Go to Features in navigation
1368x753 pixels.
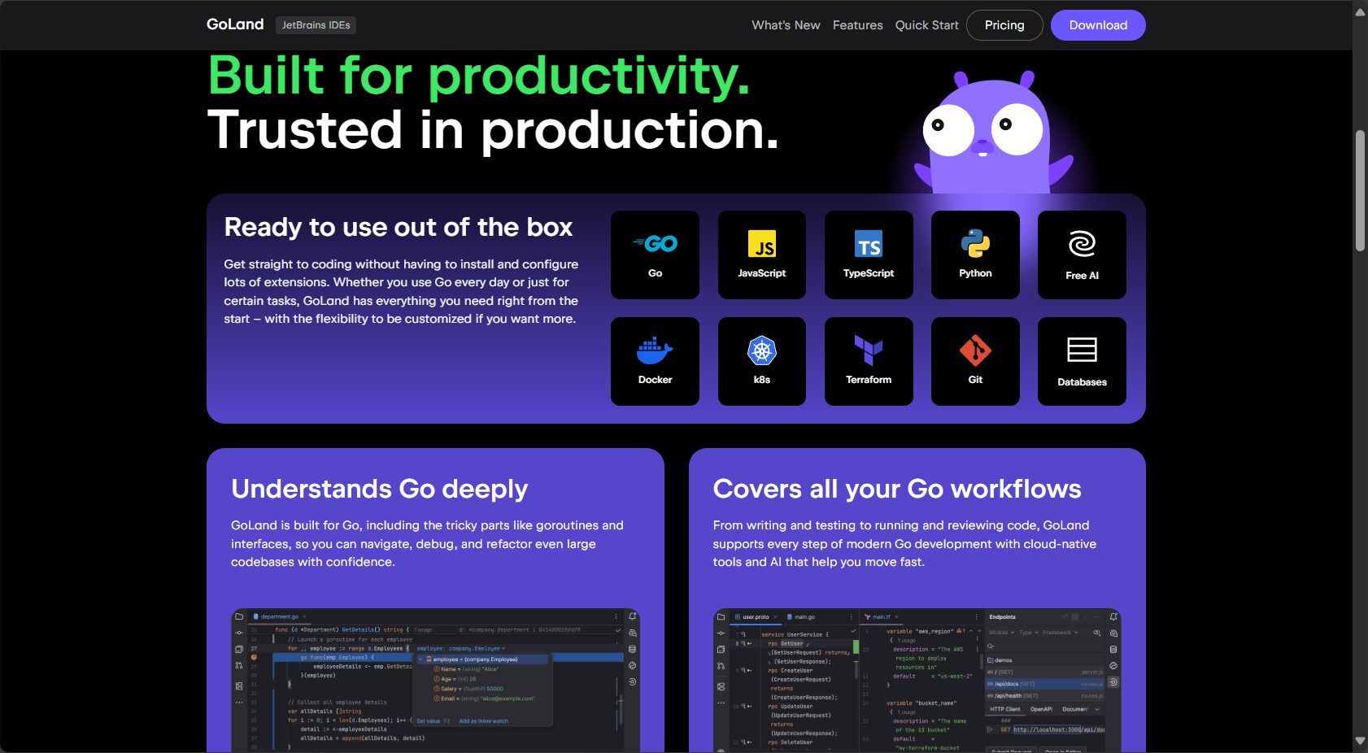pos(857,25)
